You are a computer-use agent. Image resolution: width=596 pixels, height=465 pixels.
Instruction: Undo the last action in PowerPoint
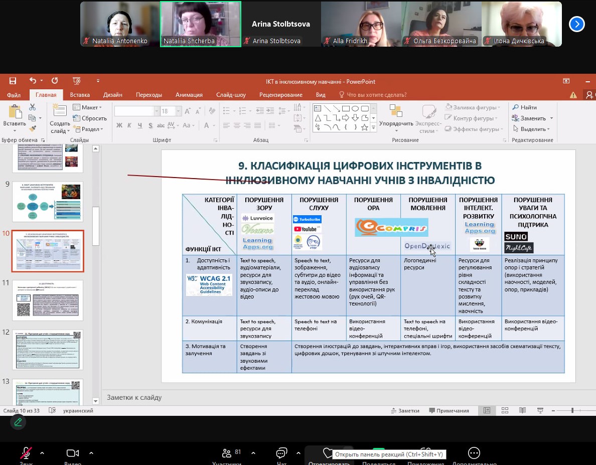pyautogui.click(x=33, y=81)
